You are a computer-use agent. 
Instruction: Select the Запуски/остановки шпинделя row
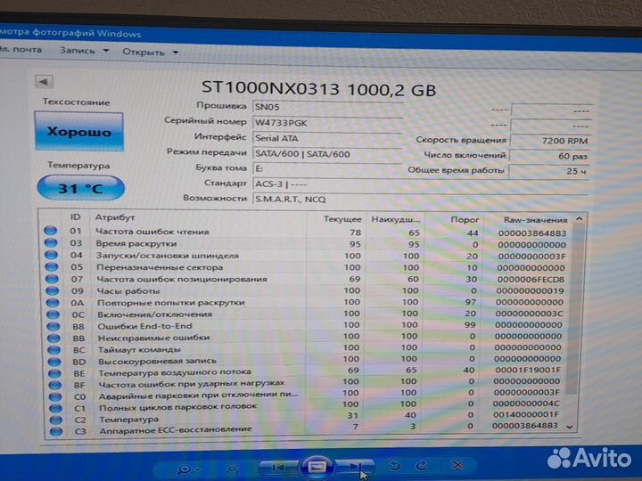click(307, 256)
